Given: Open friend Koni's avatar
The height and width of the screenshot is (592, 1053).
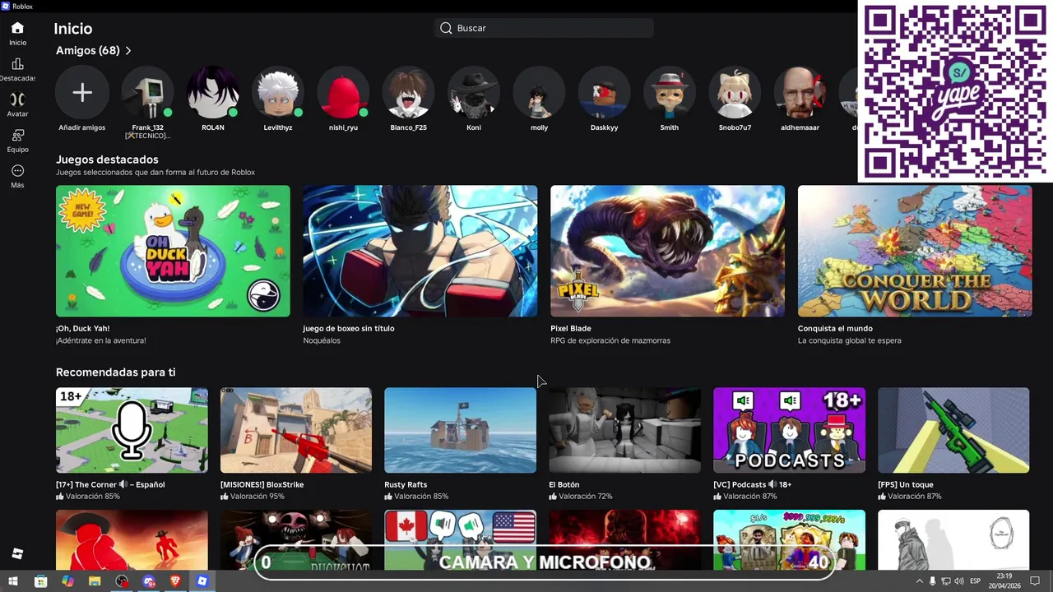Looking at the screenshot, I should [x=474, y=93].
